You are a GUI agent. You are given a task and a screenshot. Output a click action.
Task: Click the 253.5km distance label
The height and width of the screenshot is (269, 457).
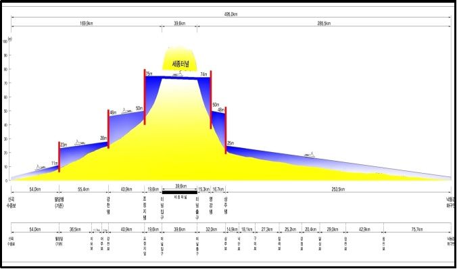339,189
